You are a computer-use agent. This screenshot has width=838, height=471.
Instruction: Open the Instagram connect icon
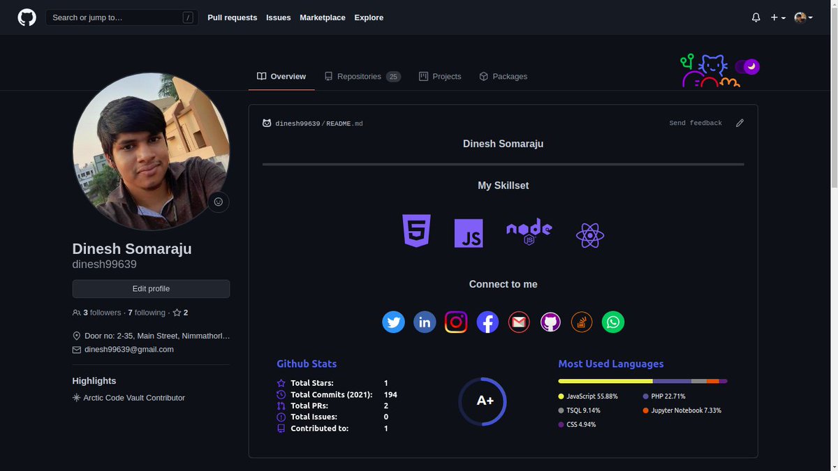[x=456, y=322]
